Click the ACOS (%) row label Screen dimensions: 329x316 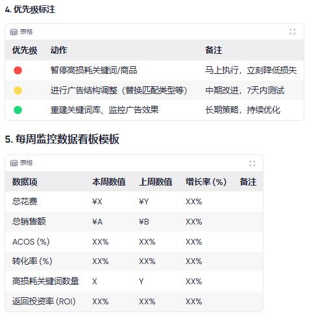(31, 241)
